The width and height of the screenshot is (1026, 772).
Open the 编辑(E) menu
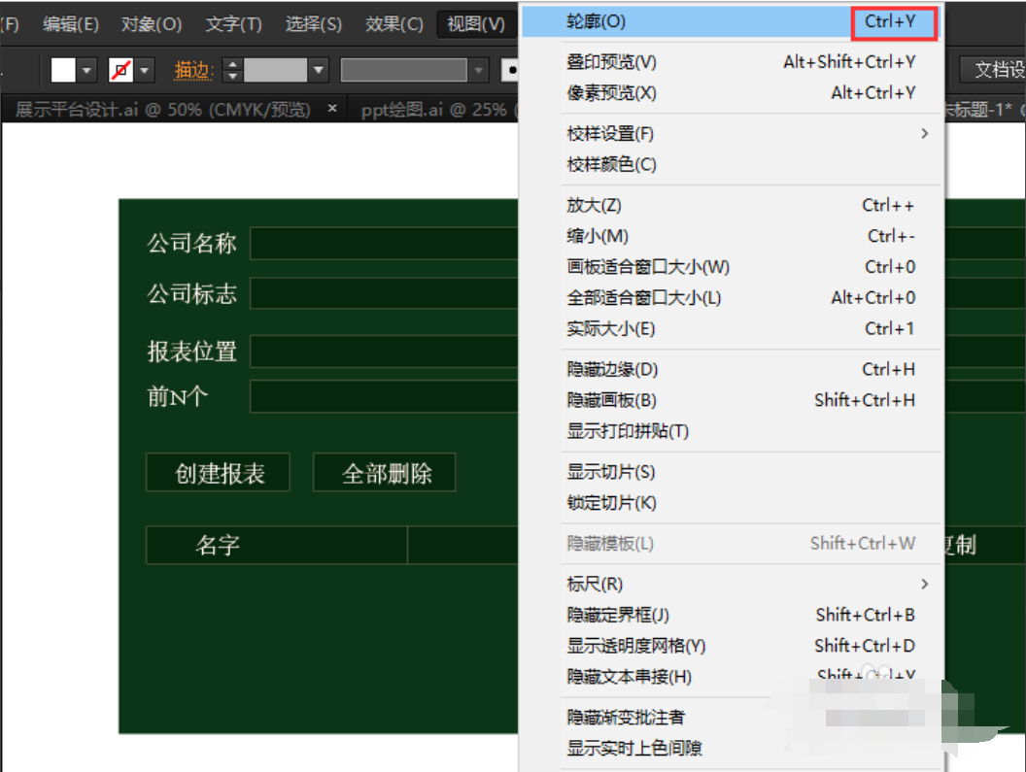coord(71,24)
